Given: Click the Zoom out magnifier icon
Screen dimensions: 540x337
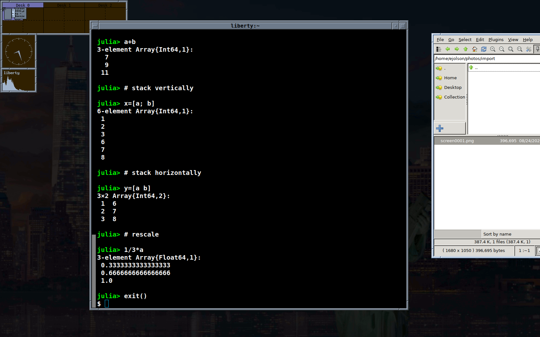Looking at the screenshot, I should tap(501, 49).
